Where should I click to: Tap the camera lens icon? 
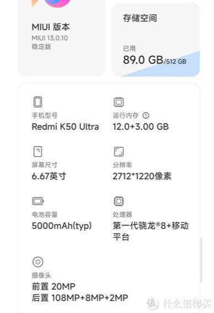[x=38, y=262]
